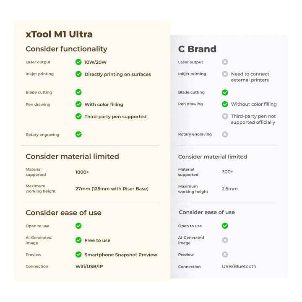Click green check beside Without color filling
This screenshot has width=302, height=302.
225,104
